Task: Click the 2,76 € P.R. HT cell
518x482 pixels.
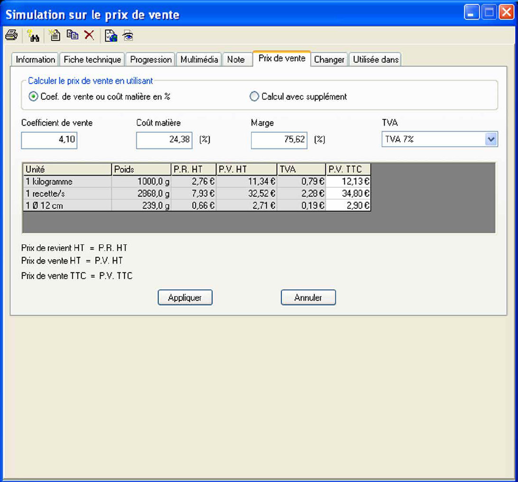Action: pyautogui.click(x=194, y=181)
